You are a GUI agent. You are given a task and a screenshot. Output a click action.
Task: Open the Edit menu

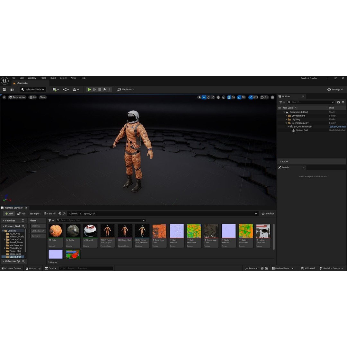click(22, 78)
